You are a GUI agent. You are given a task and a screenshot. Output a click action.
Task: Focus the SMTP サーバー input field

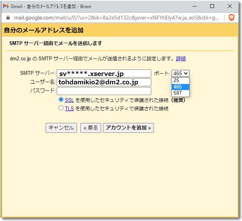point(104,73)
